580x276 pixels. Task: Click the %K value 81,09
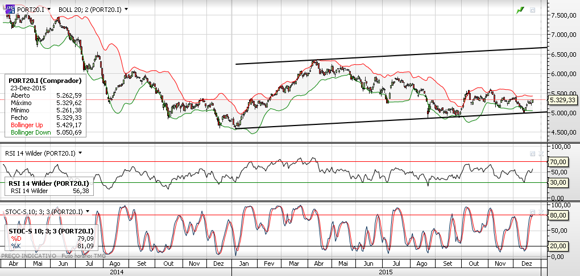85,245
